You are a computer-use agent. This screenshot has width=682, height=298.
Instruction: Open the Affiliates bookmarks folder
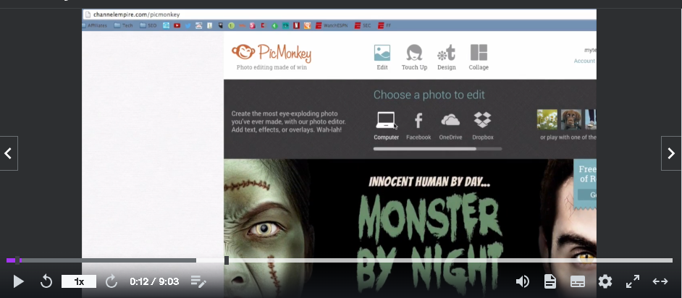95,25
